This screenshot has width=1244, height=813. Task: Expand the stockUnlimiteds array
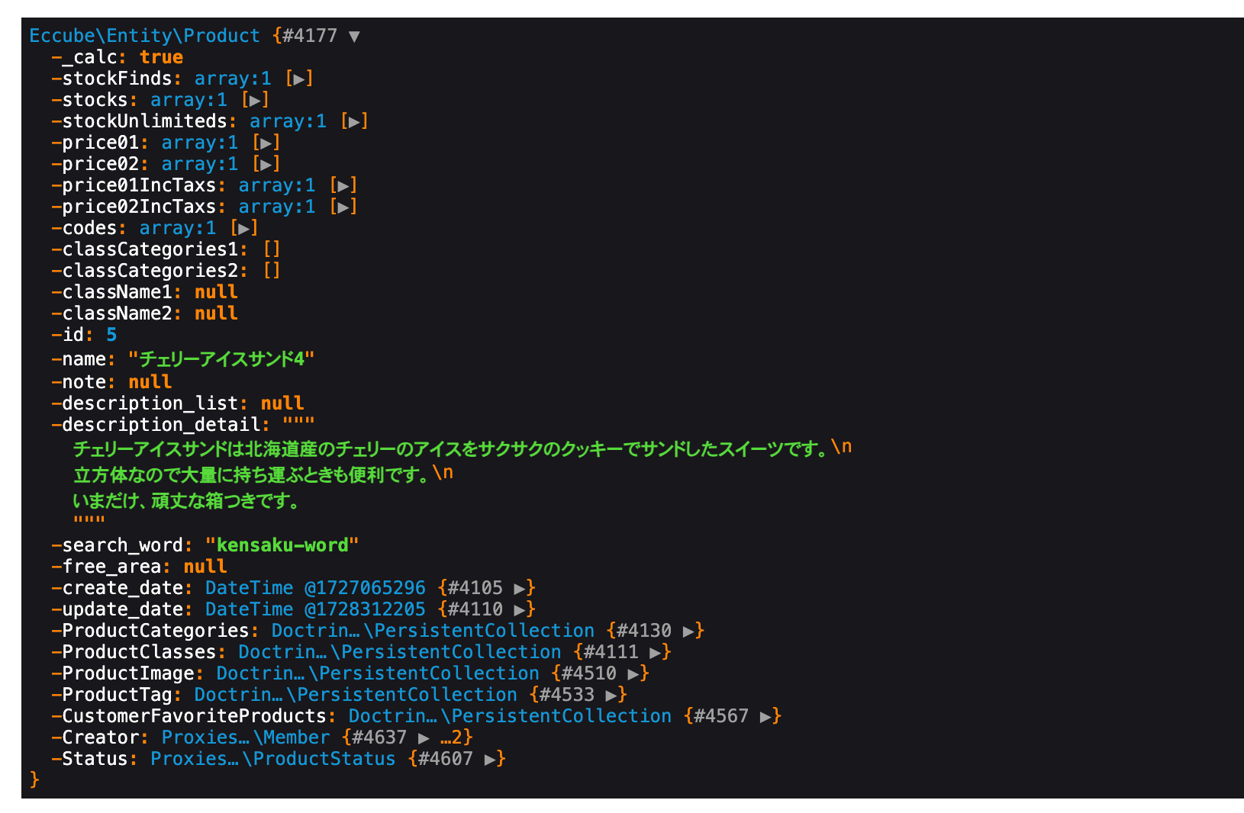pos(354,122)
